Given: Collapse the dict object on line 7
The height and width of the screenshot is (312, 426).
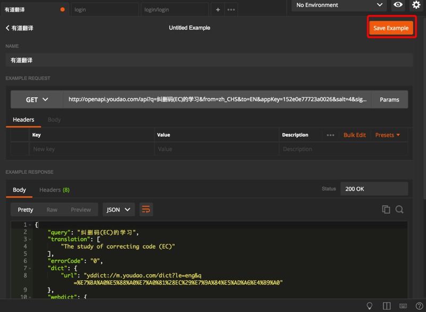Looking at the screenshot, I should [30, 268].
